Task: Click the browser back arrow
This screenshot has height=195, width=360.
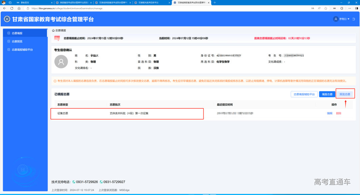Action: point(4,8)
